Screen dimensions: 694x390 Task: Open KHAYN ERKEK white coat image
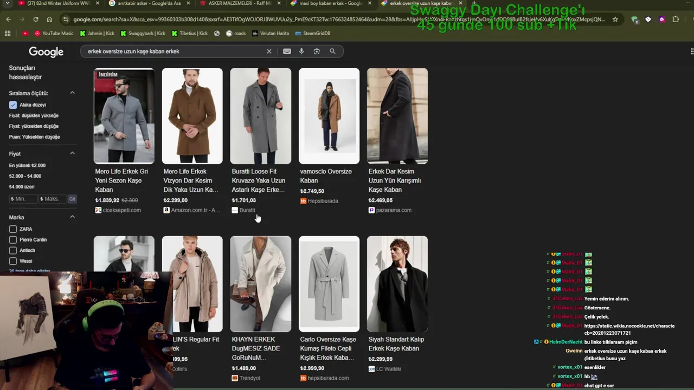click(x=261, y=284)
